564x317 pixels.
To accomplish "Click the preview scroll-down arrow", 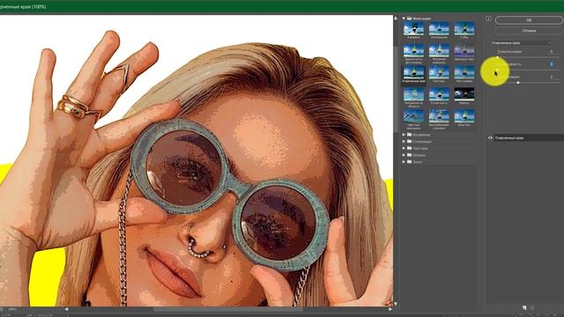I will tap(396, 304).
